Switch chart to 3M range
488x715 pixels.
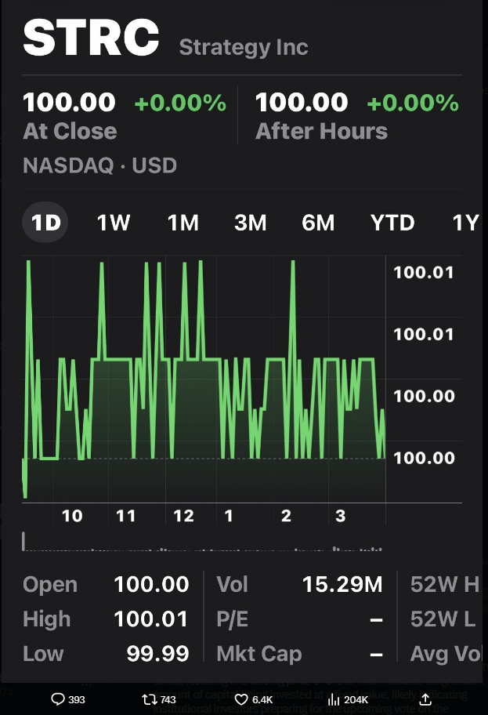click(250, 223)
